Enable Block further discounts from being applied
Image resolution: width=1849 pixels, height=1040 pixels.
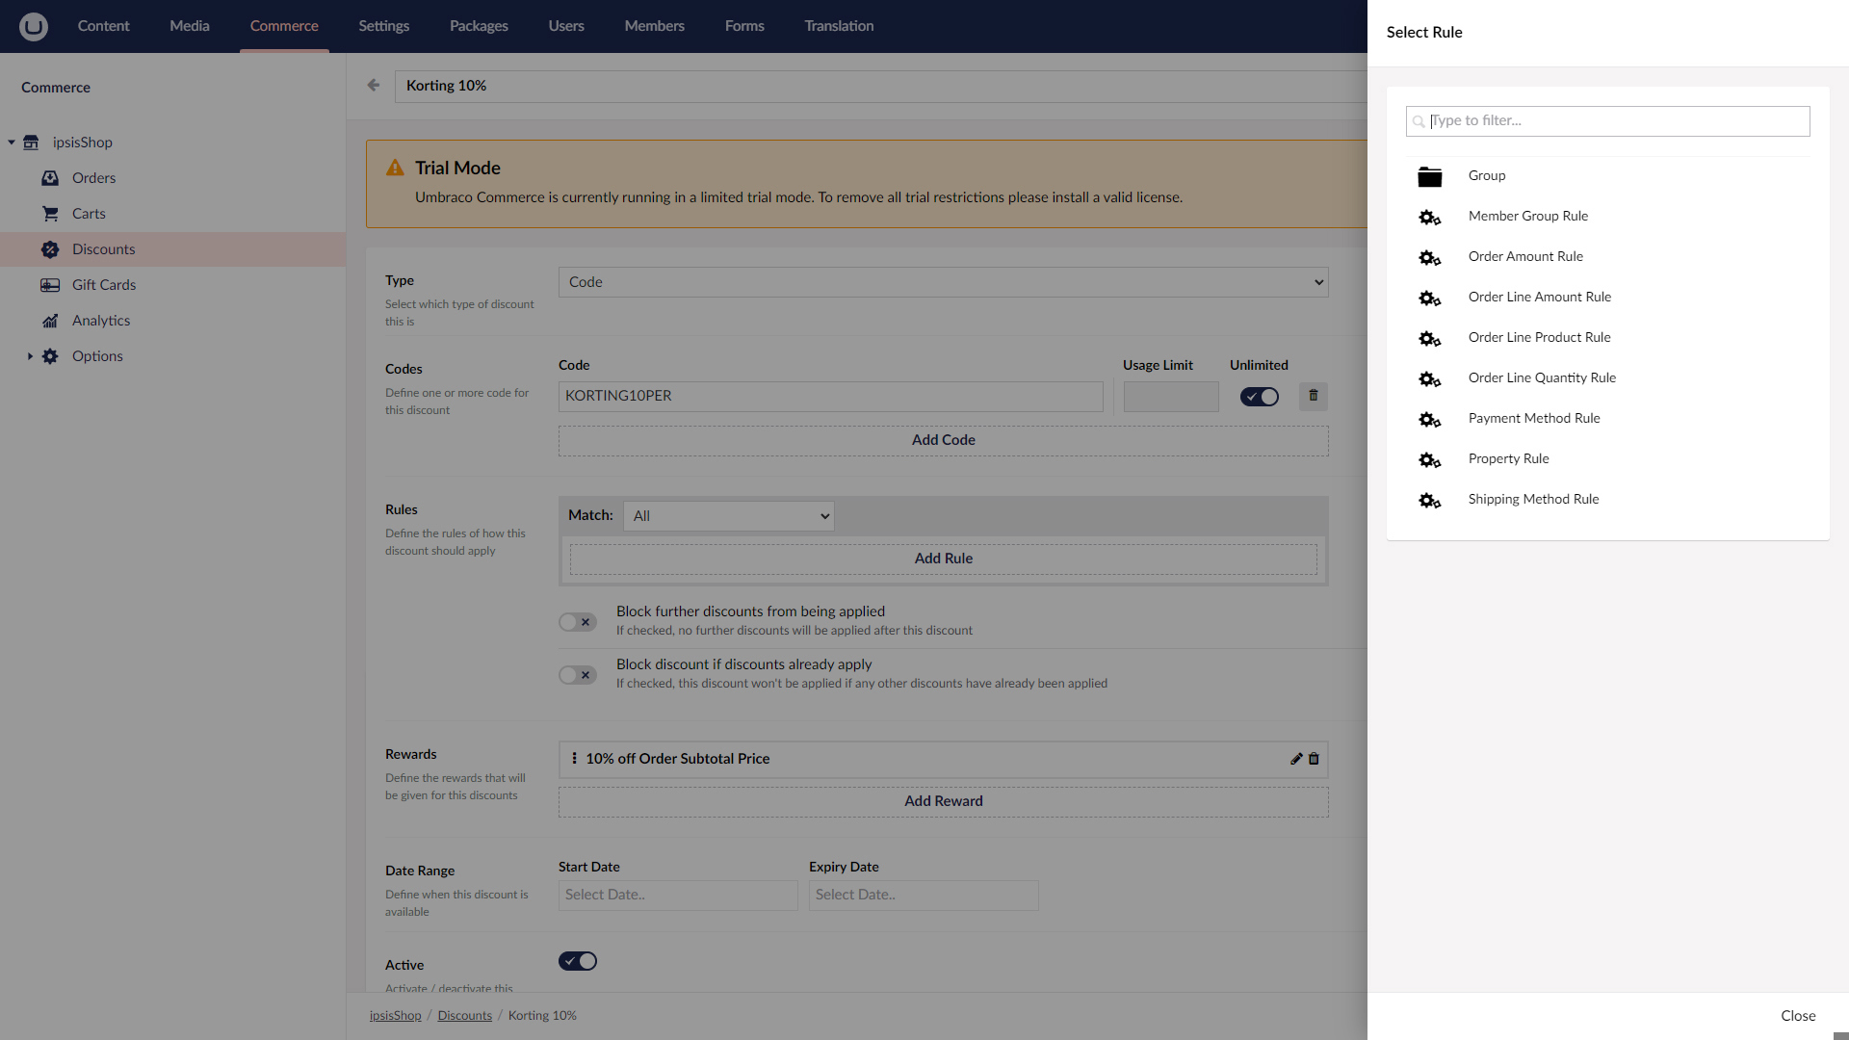577,621
